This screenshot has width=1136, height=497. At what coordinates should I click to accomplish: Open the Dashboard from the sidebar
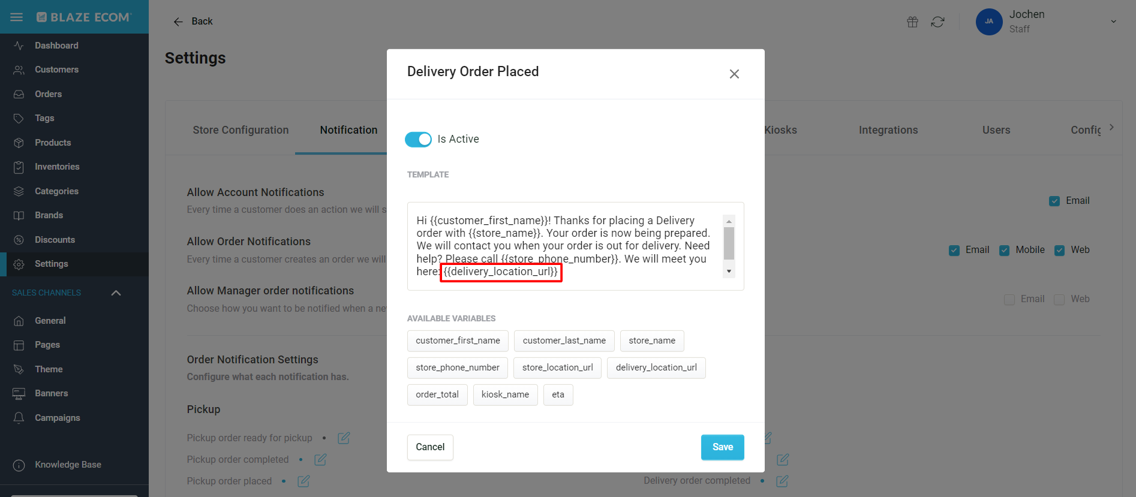point(56,45)
